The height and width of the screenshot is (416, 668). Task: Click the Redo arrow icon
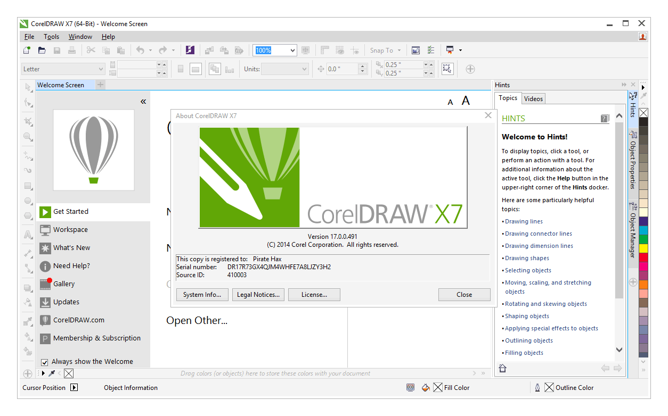tap(162, 50)
